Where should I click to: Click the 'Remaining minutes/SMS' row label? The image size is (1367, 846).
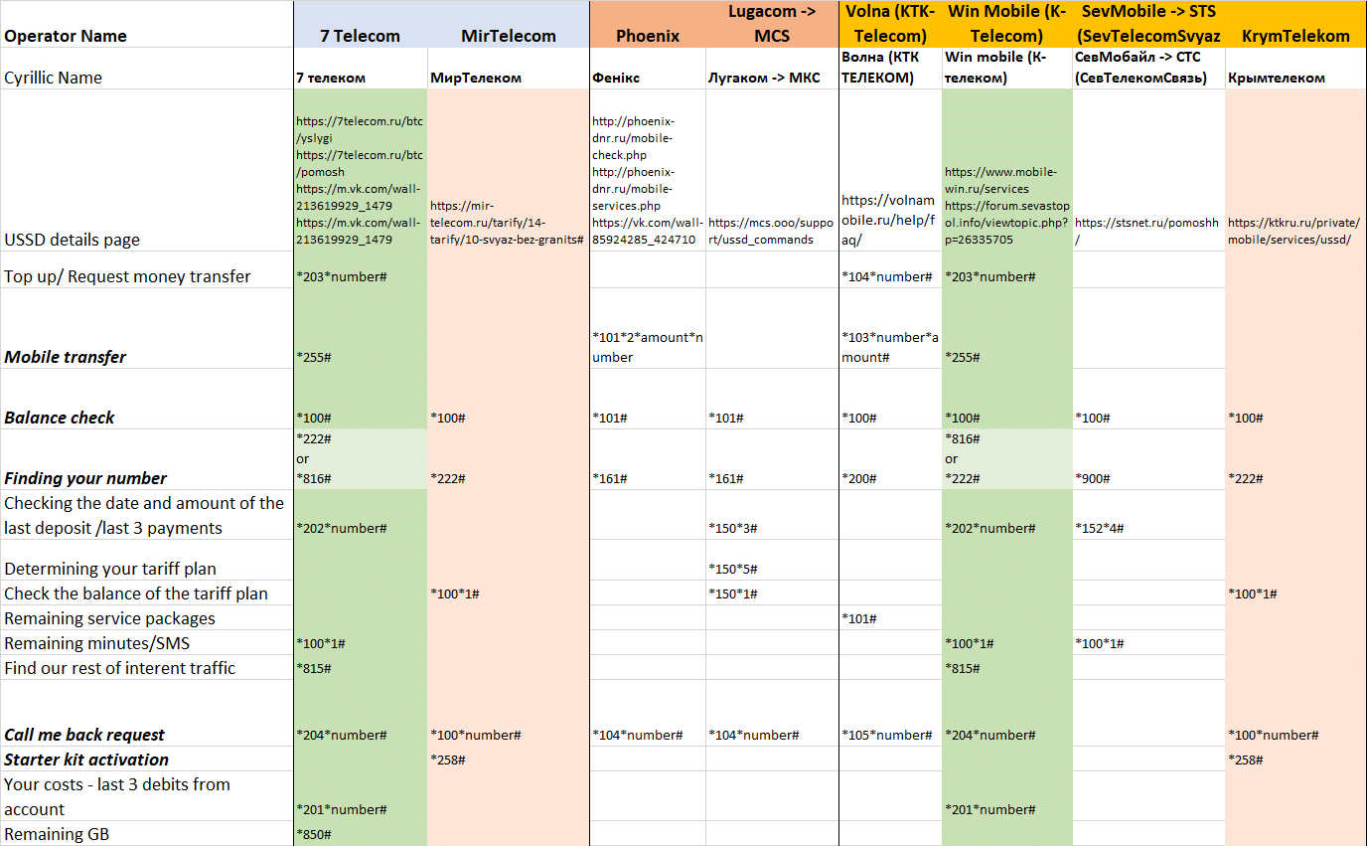point(146,643)
